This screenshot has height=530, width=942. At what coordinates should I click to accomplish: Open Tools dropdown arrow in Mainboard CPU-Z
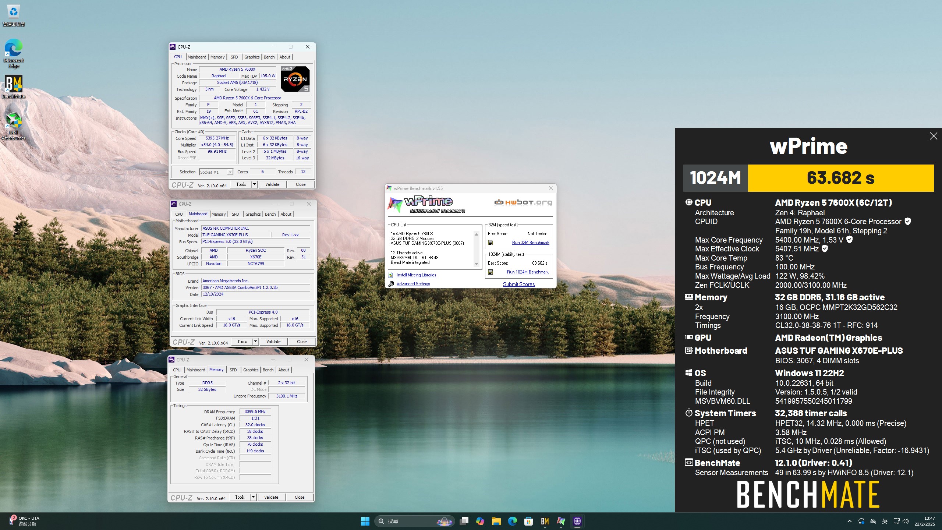pyautogui.click(x=255, y=342)
